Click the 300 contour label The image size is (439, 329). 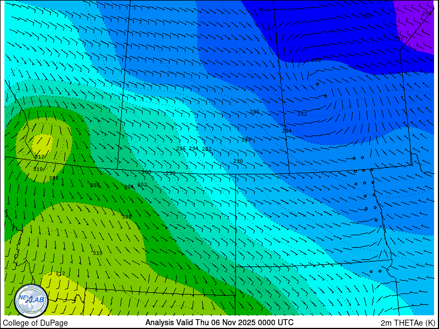tap(147, 172)
